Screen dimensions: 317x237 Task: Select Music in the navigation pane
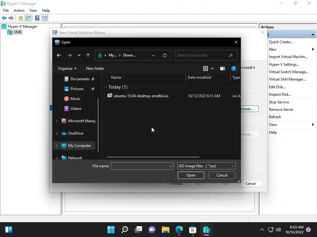tap(76, 99)
